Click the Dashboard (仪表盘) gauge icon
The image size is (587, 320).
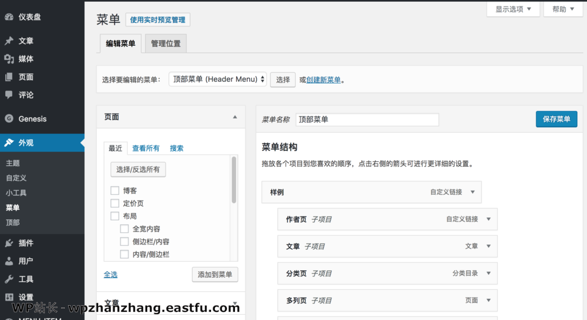pyautogui.click(x=9, y=17)
